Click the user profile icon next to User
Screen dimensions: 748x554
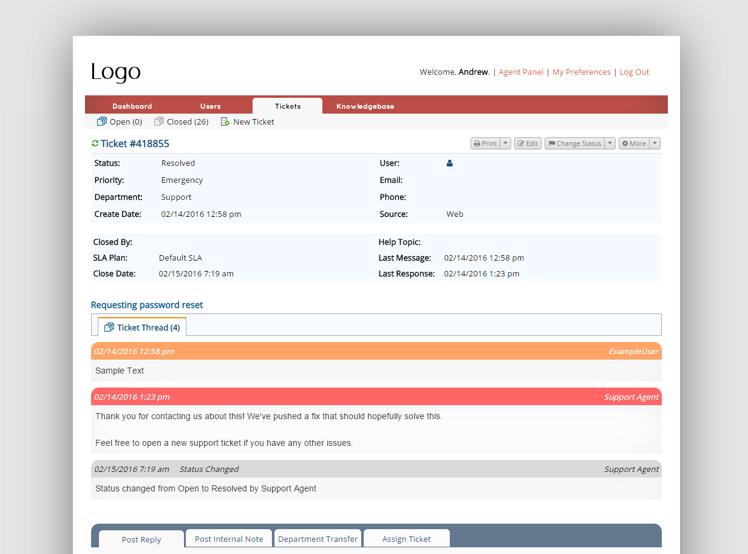point(450,163)
